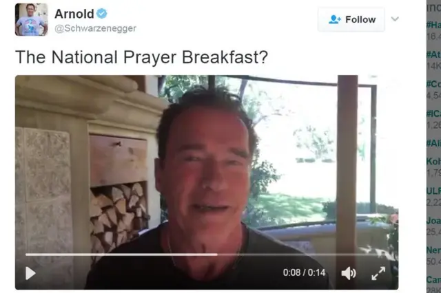Screen dimensions: 441x293
Task: Click the Arnold display name
Action: [x=74, y=14]
